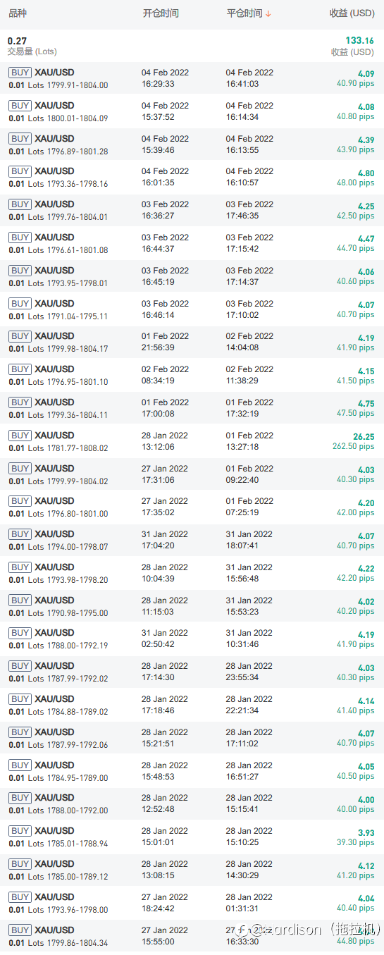Select the 262.50 pips value
The image size is (384, 955).
point(354,446)
